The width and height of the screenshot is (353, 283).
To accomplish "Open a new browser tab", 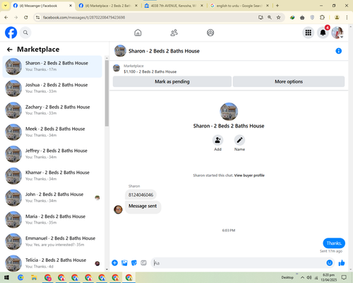I will click(277, 6).
